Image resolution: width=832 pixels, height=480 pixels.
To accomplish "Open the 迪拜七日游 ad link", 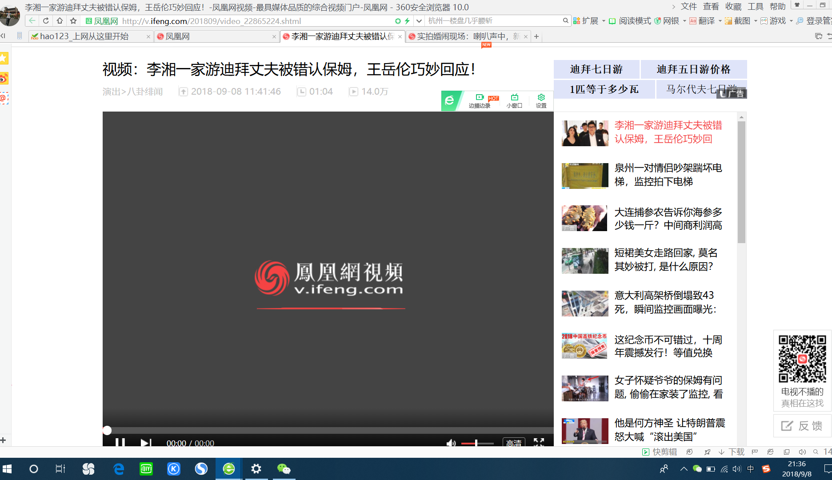I will click(596, 69).
